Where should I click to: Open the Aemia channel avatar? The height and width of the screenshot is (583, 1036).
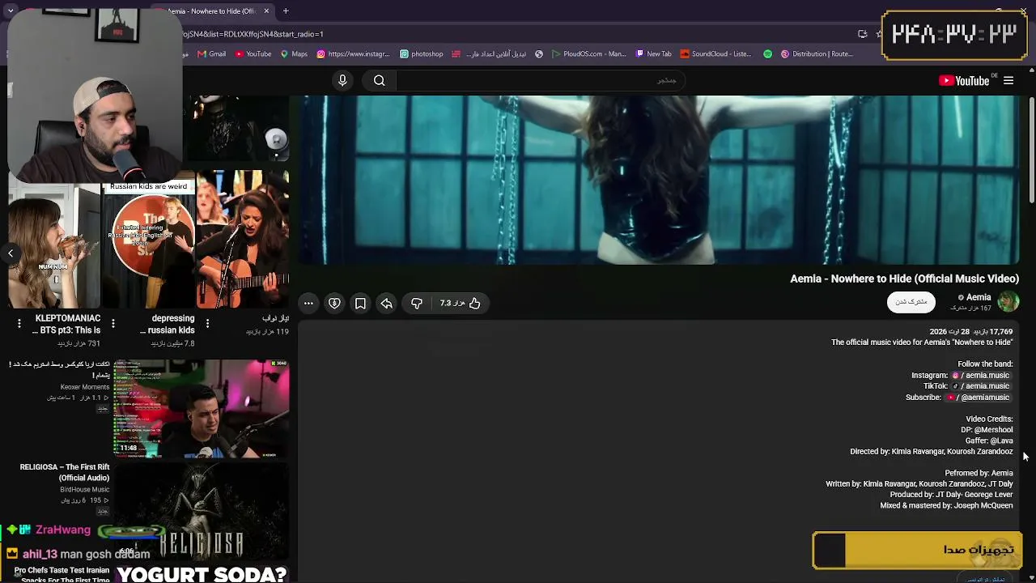[x=1008, y=302]
